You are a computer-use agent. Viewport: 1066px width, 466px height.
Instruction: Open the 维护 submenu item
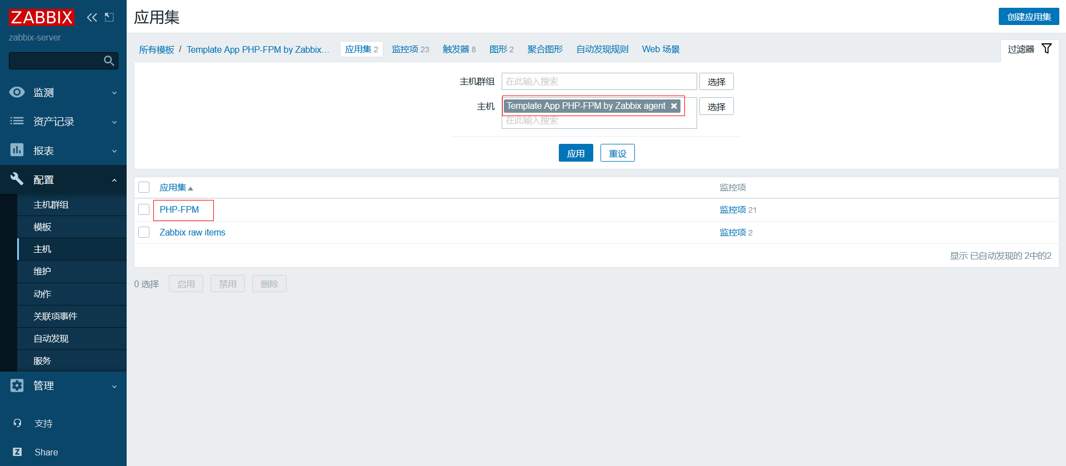click(72, 271)
